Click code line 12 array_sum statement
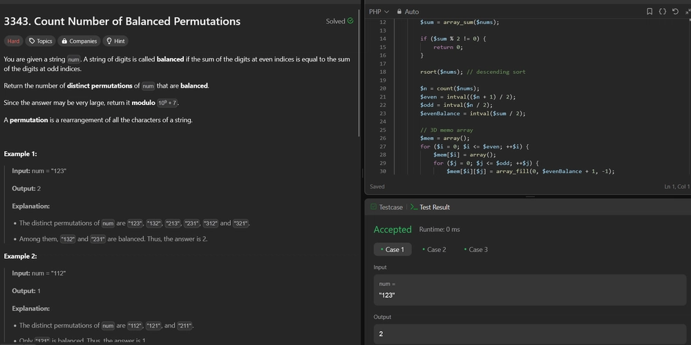This screenshot has width=691, height=345. (460, 22)
